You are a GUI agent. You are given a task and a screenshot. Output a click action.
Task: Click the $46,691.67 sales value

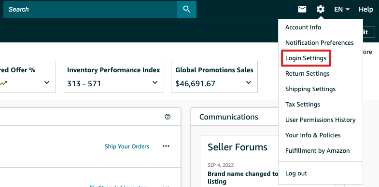196,84
